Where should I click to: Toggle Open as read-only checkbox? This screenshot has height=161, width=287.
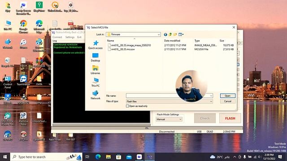127,106
